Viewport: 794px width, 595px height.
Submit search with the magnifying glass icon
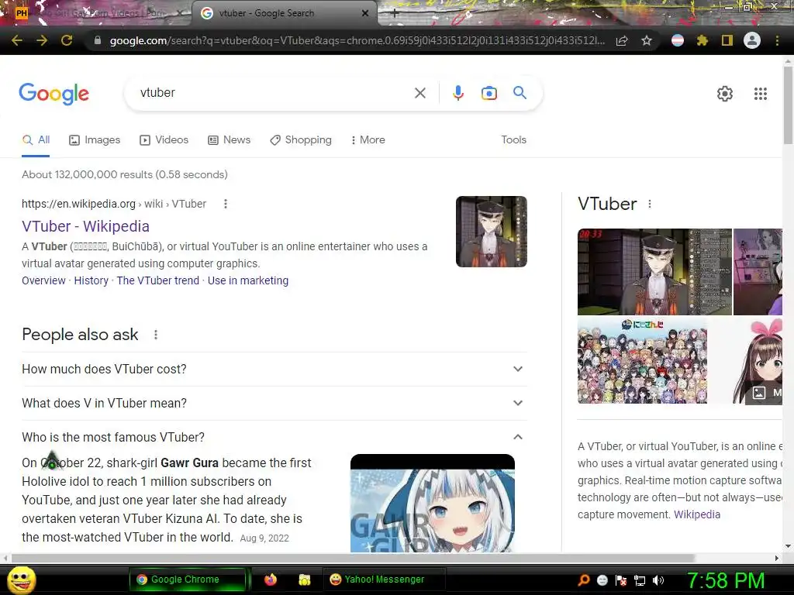520,93
